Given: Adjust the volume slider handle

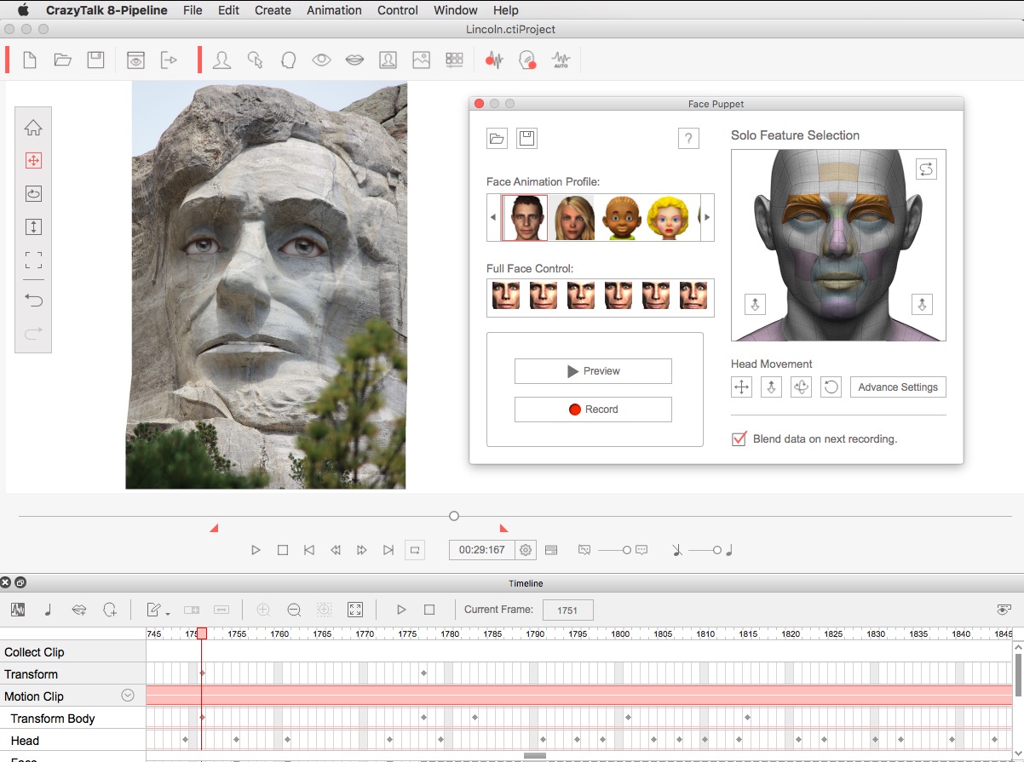Looking at the screenshot, I should pyautogui.click(x=717, y=550).
